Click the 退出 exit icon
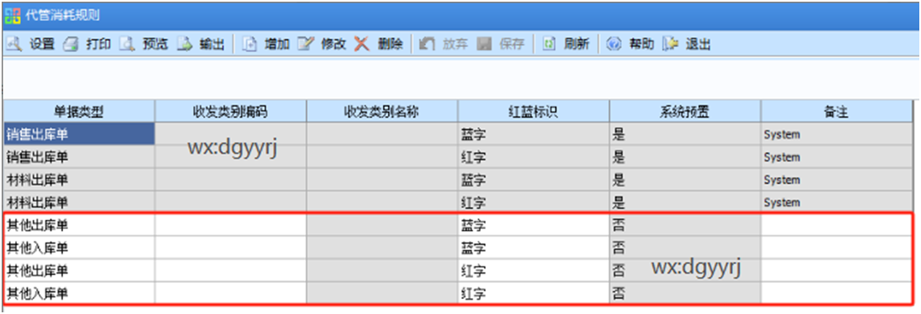Image resolution: width=921 pixels, height=314 pixels. pyautogui.click(x=671, y=44)
